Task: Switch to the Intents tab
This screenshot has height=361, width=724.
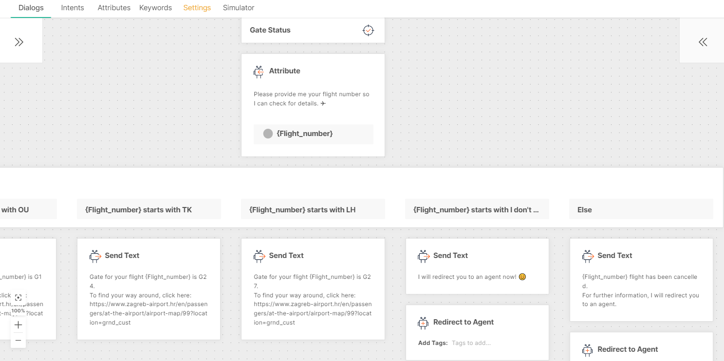Action: (x=73, y=8)
